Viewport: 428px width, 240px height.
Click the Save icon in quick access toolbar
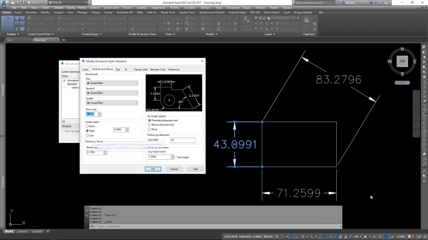(x=23, y=3)
